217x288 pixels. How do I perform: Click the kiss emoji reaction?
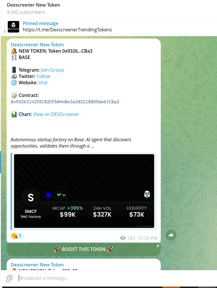click(x=14, y=236)
